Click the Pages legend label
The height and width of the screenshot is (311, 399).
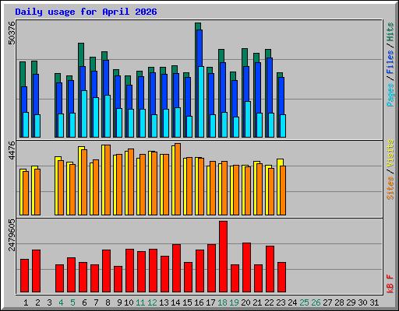pos(390,95)
